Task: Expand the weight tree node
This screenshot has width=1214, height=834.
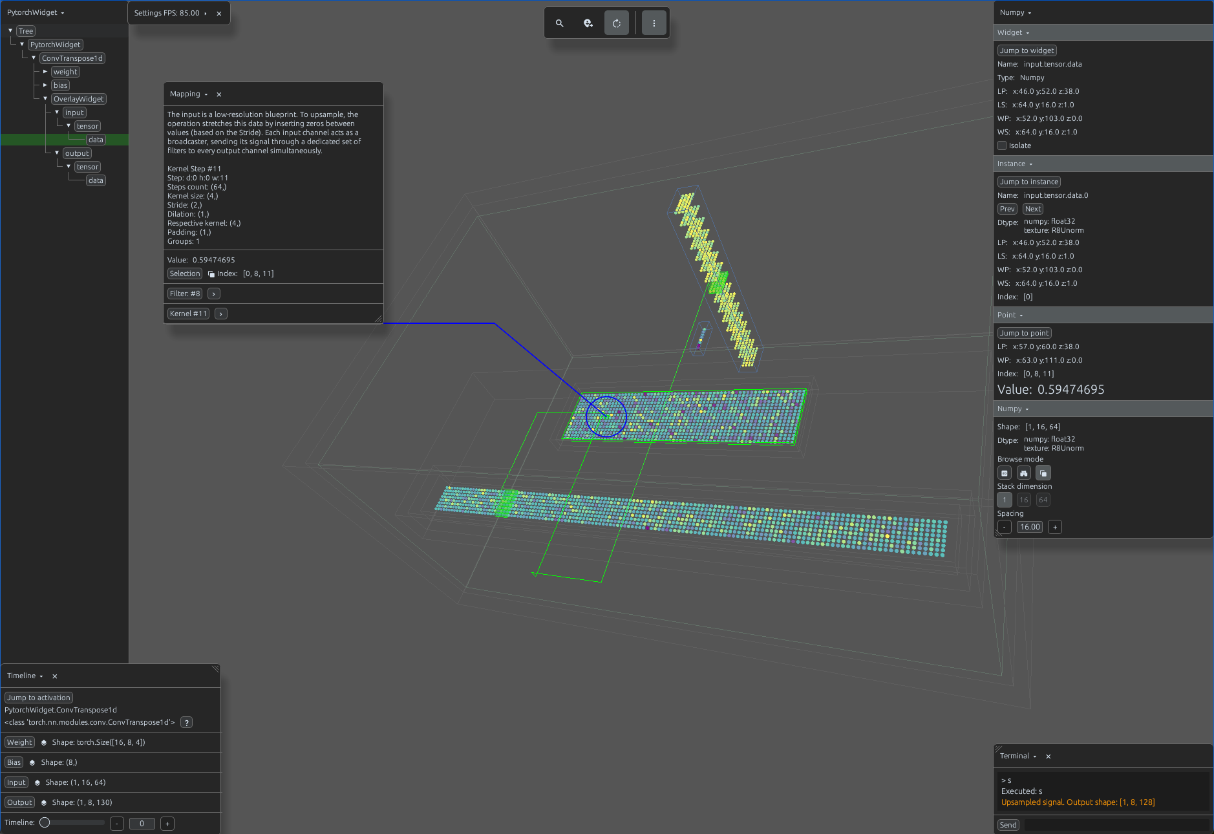Action: coord(45,72)
